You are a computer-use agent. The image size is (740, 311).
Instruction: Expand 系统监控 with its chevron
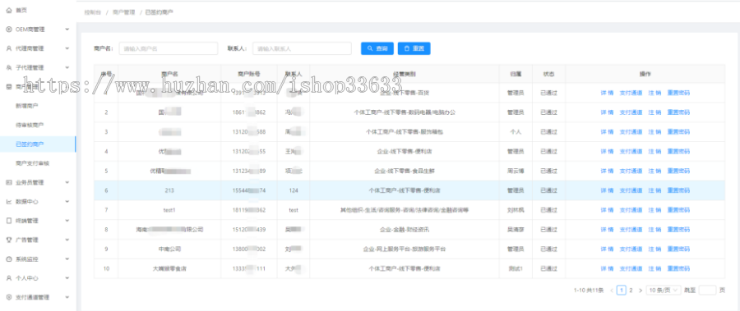(67, 259)
